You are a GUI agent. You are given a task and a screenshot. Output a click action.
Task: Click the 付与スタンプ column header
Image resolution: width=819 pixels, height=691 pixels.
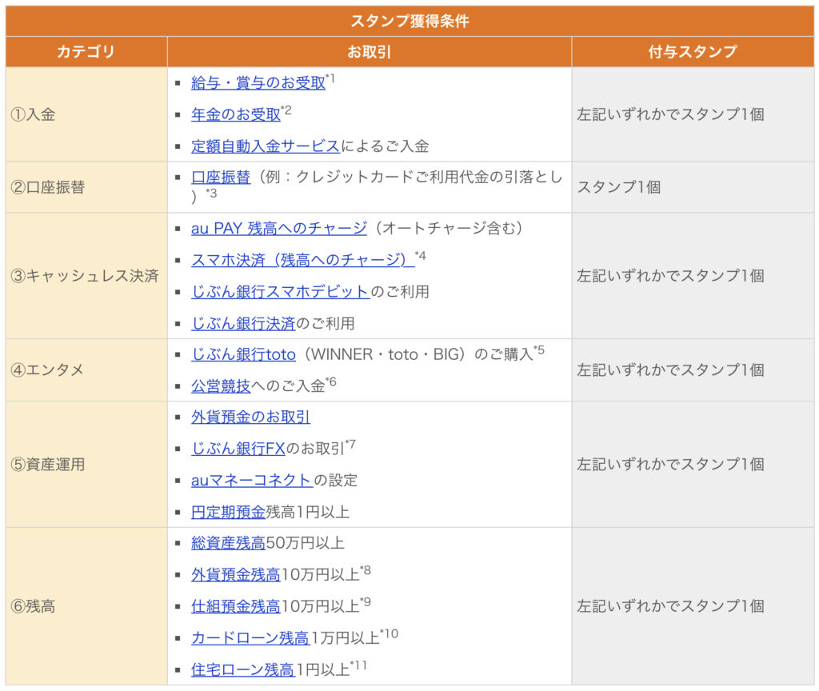pyautogui.click(x=693, y=52)
